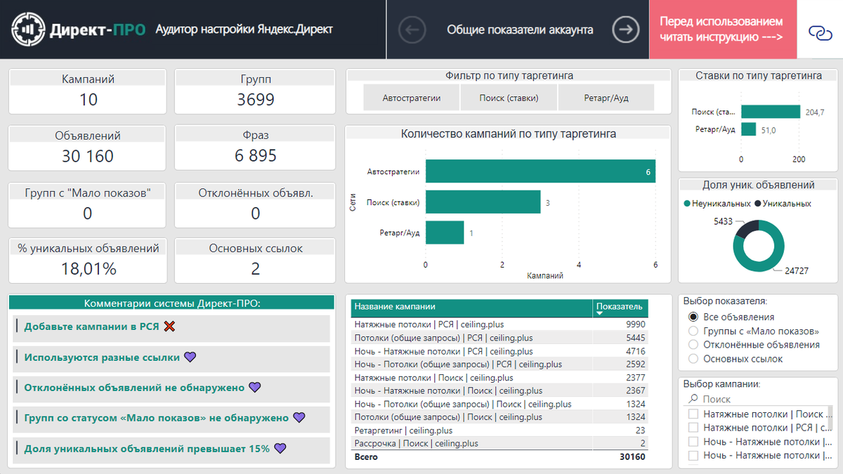Select 'Группы с «Мало показов»' radio option

tap(693, 331)
